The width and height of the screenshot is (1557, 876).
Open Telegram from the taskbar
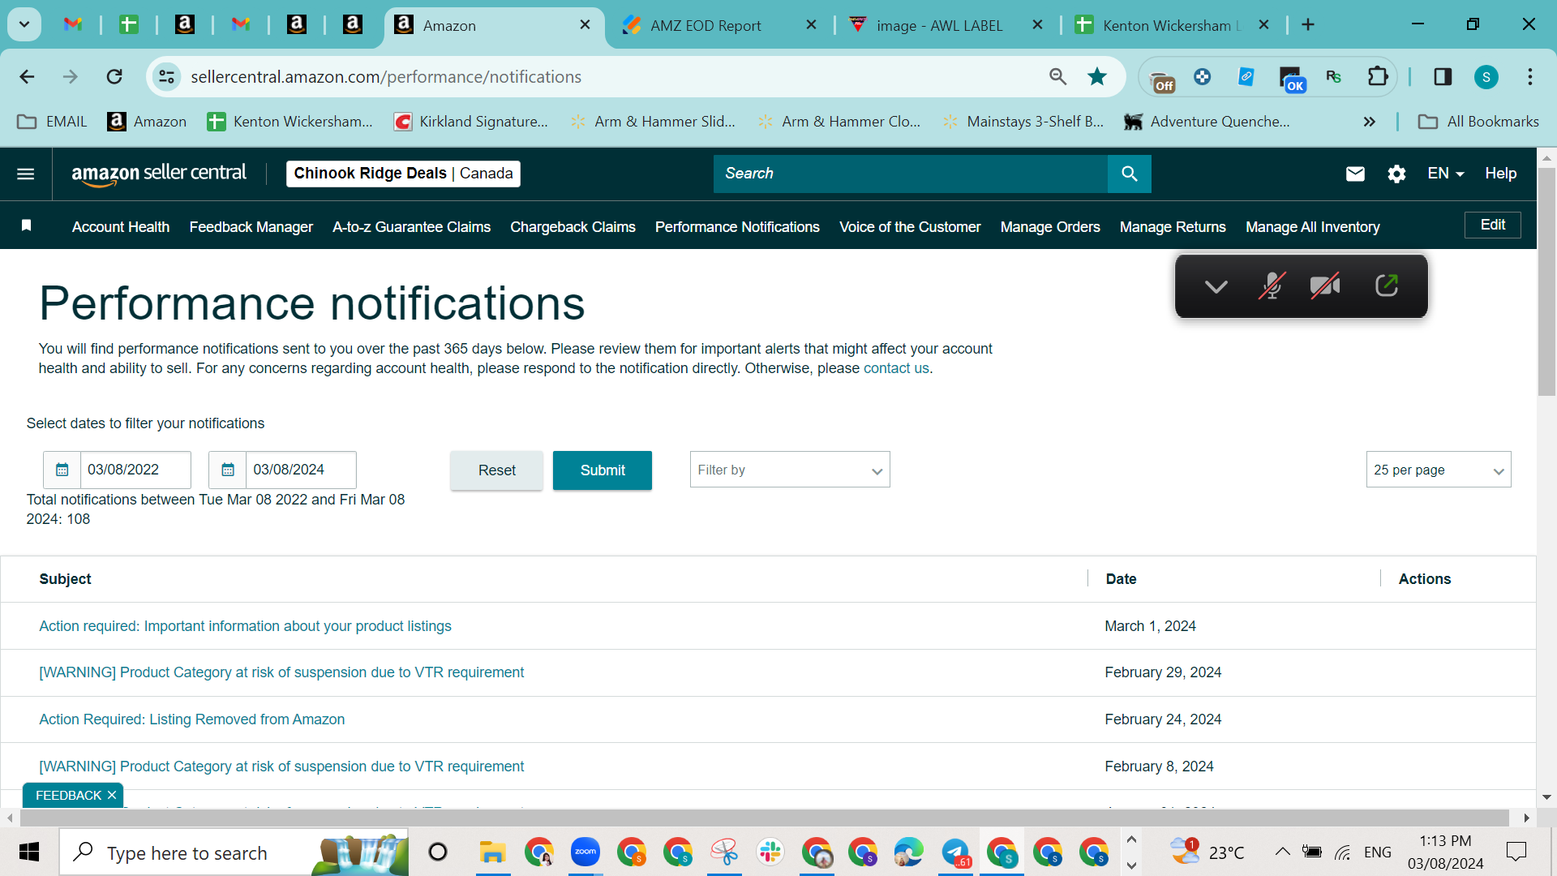[x=955, y=852]
